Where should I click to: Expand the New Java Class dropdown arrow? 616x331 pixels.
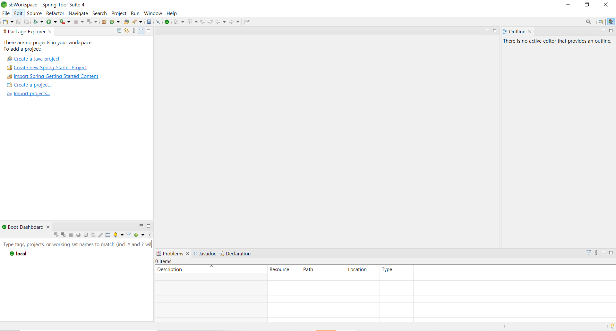click(118, 22)
